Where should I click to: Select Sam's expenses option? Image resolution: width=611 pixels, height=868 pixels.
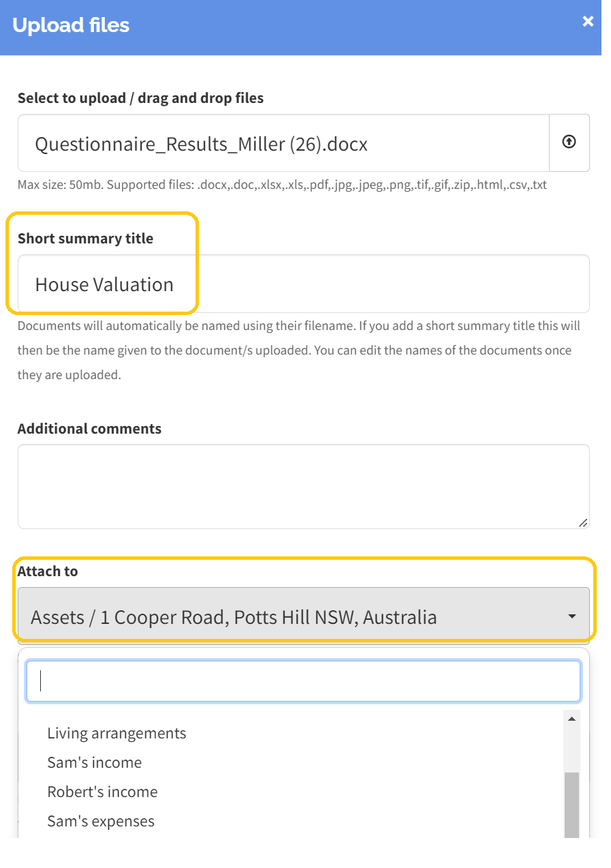coord(101,821)
